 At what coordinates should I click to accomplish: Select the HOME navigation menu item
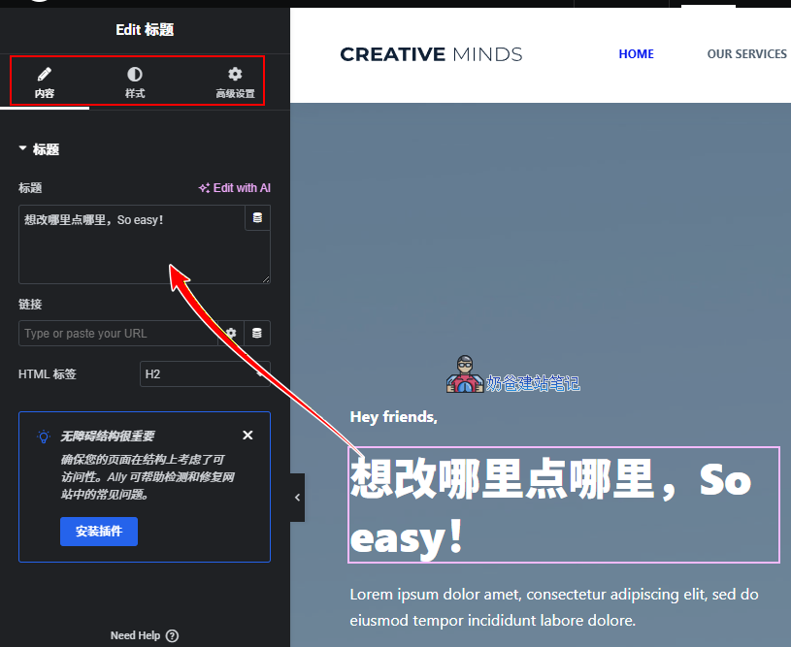click(x=636, y=54)
